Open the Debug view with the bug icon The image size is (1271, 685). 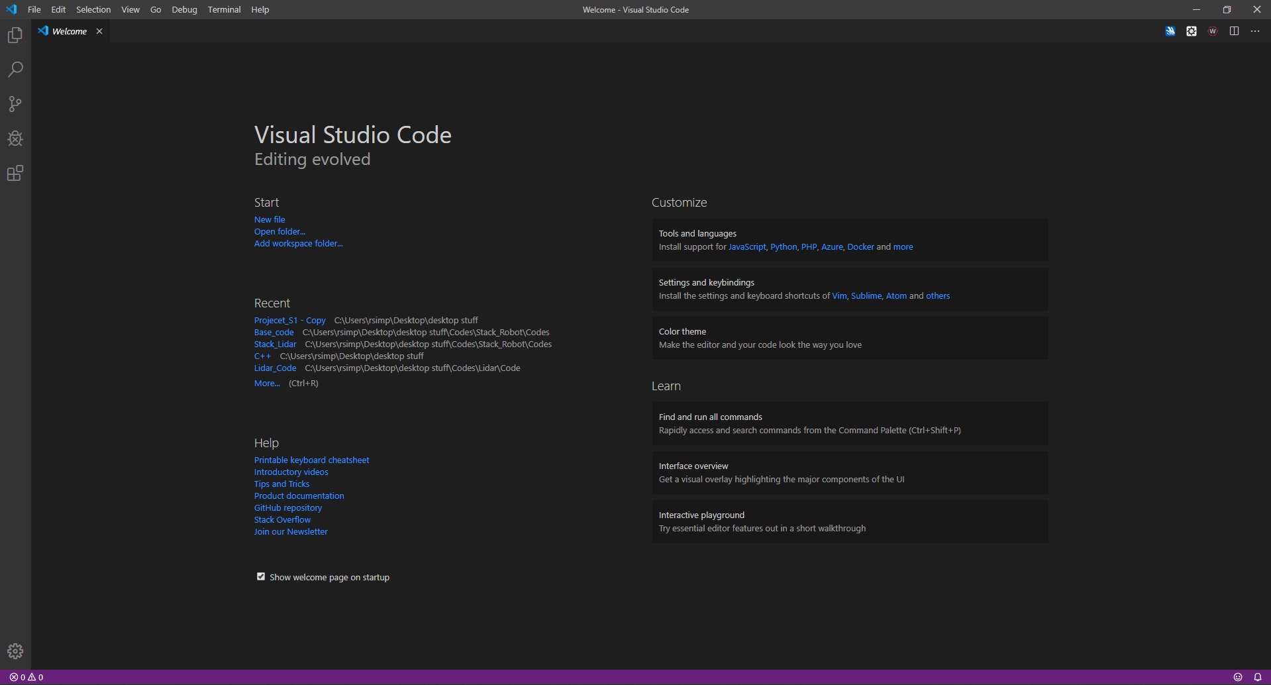tap(15, 138)
